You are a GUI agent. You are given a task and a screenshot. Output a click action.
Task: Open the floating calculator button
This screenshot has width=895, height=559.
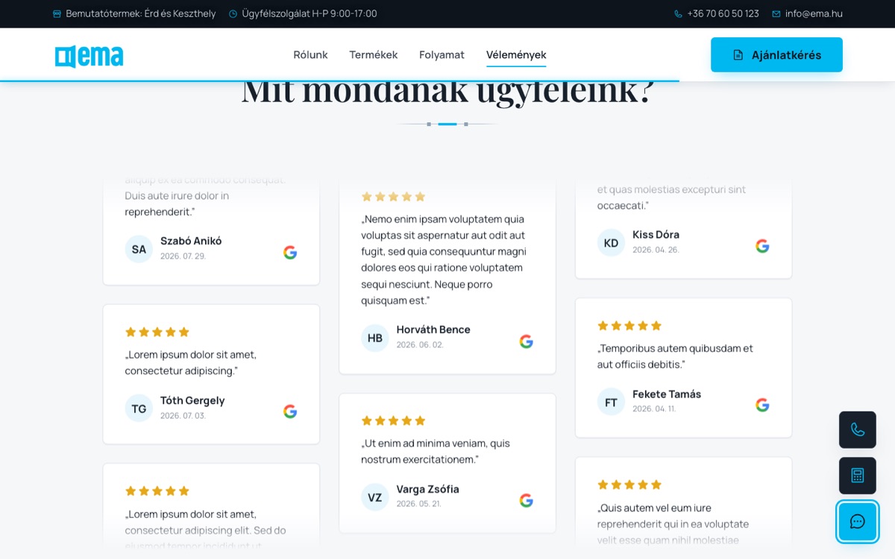[858, 476]
